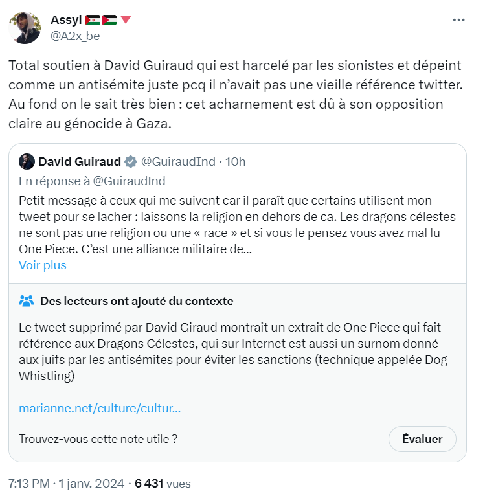Click the flag emojis next to Assyl

click(x=102, y=20)
